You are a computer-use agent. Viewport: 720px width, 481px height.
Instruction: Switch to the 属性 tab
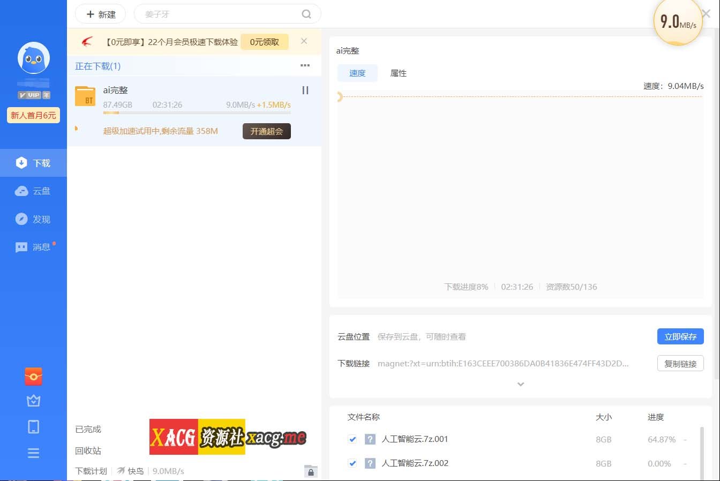coord(399,73)
